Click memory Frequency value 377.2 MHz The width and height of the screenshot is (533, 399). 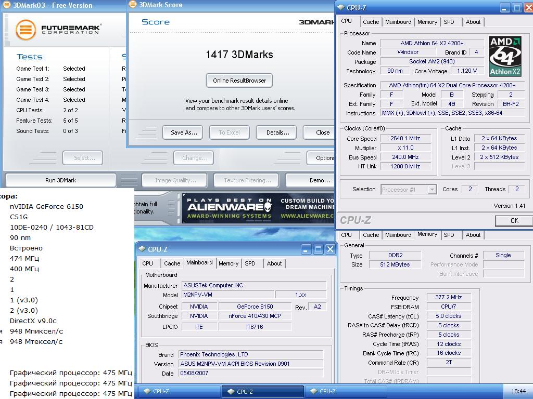pyautogui.click(x=448, y=297)
